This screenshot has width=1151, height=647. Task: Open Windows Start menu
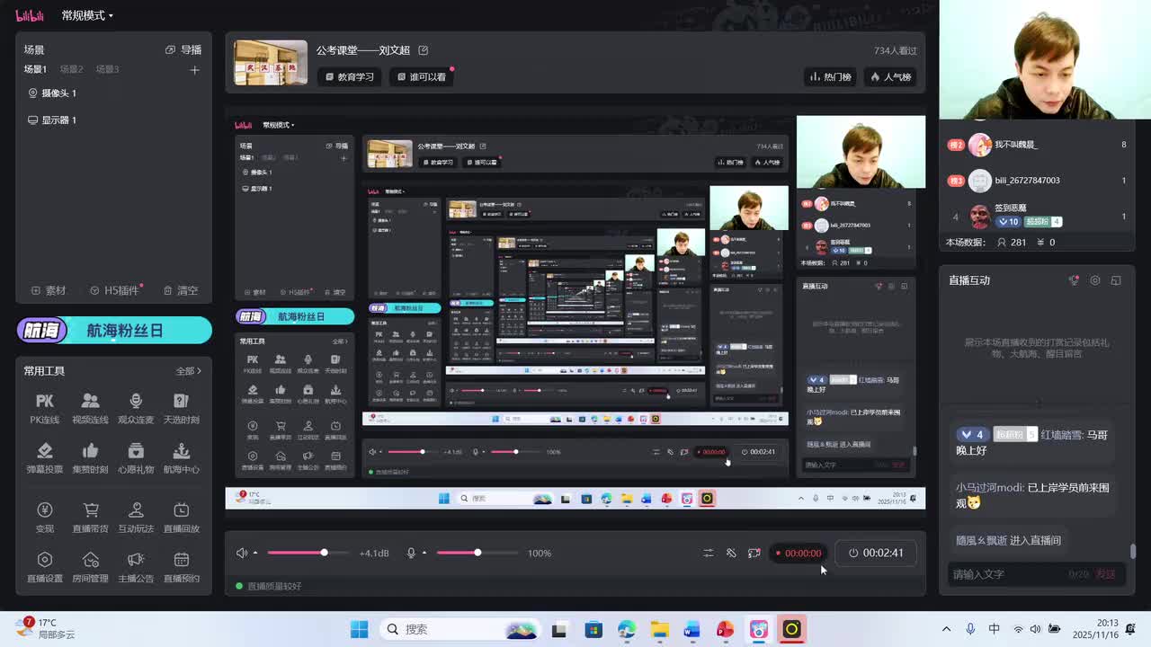(x=359, y=629)
